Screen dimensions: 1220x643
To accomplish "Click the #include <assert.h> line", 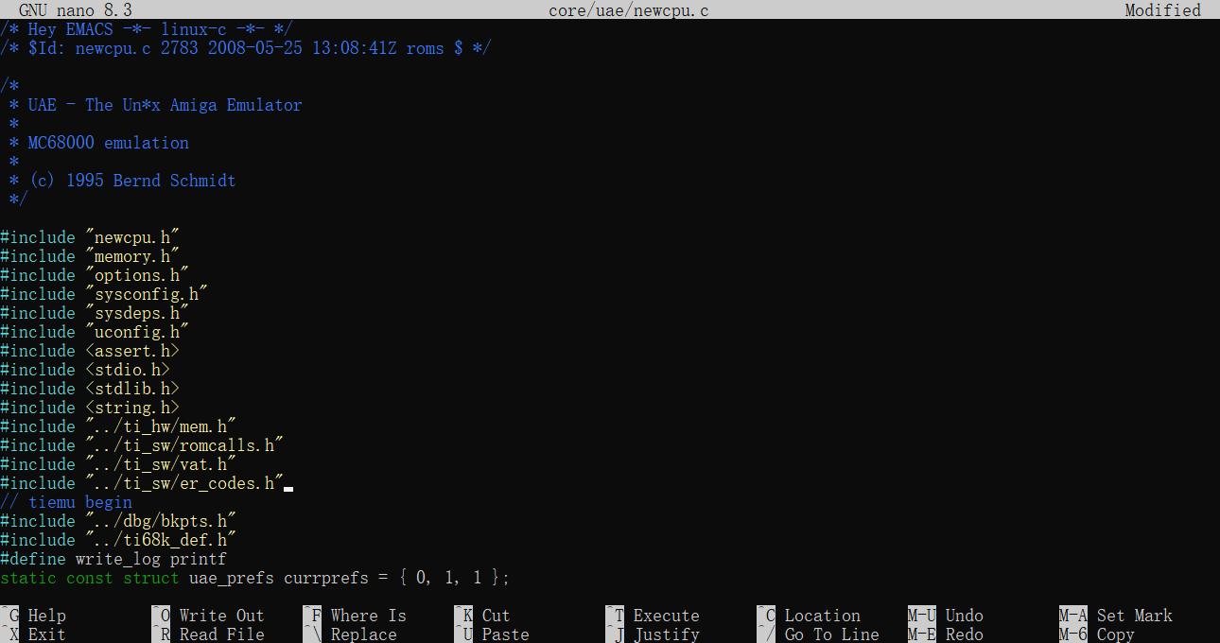I will tap(90, 351).
